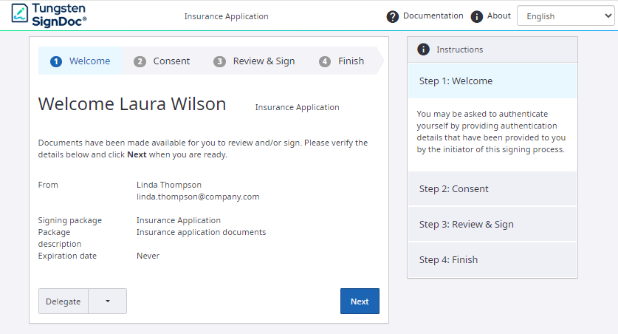Click the step 1 number circle
Viewport: 618px width, 334px height.
pyautogui.click(x=56, y=61)
